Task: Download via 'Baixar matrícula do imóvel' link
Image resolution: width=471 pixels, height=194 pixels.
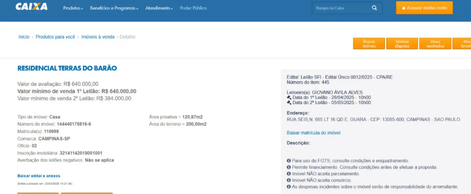Action: coord(313,133)
